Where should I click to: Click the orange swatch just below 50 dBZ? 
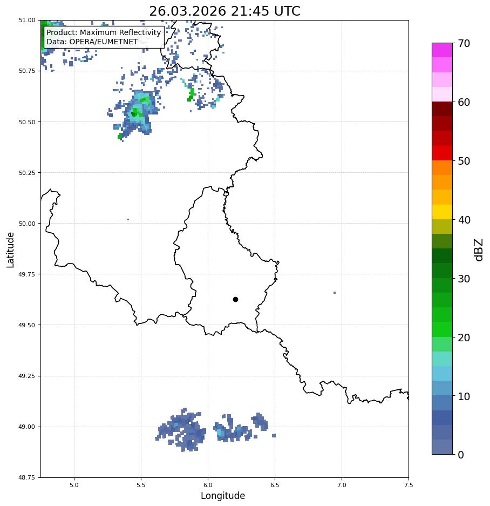pos(443,168)
